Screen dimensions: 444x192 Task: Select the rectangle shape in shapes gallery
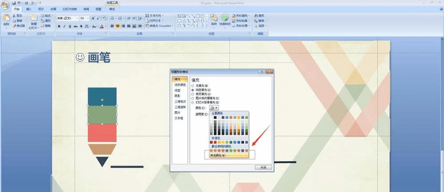pyautogui.click(x=198, y=16)
